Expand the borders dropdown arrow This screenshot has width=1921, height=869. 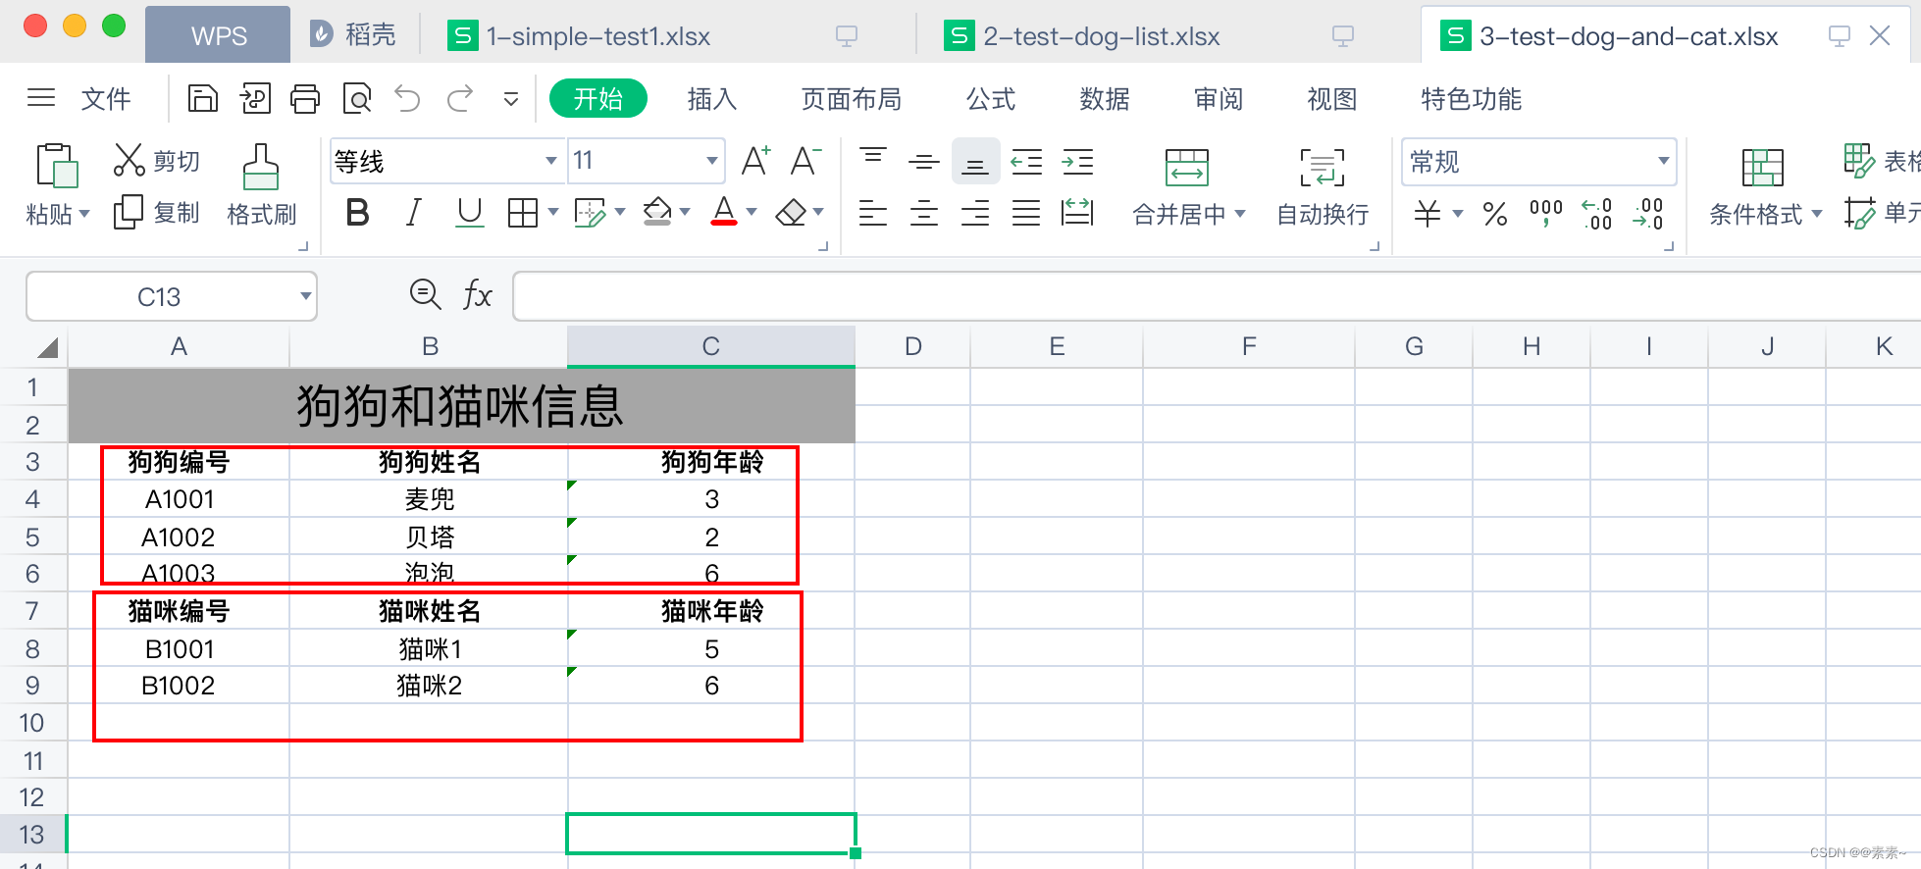click(x=553, y=212)
